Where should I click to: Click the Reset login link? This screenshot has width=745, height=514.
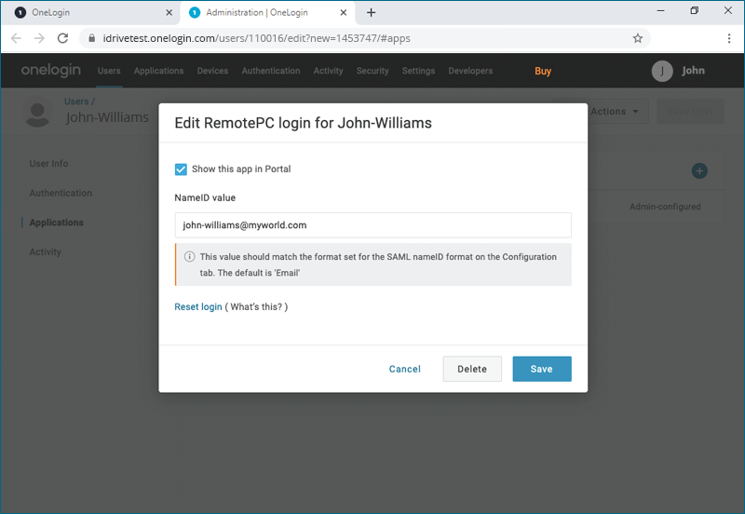198,306
